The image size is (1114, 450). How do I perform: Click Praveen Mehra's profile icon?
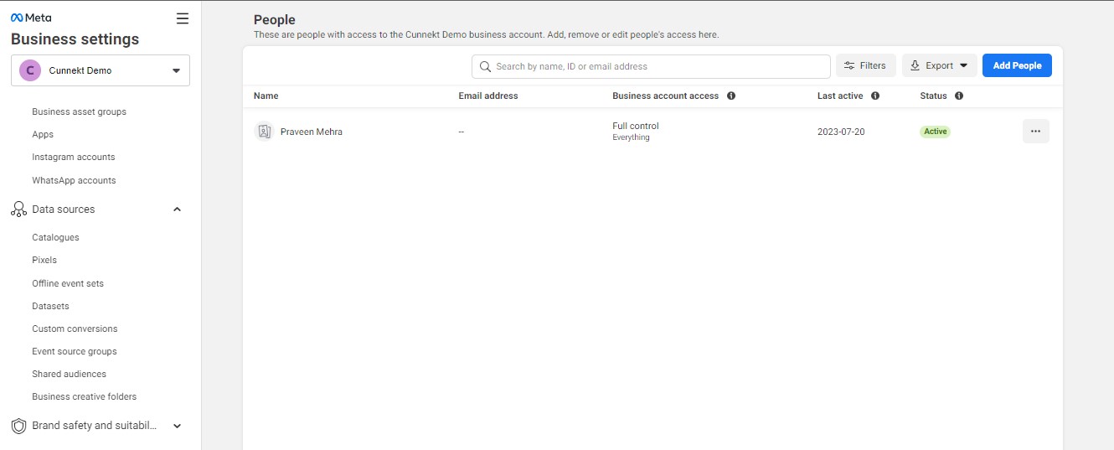[x=264, y=132]
